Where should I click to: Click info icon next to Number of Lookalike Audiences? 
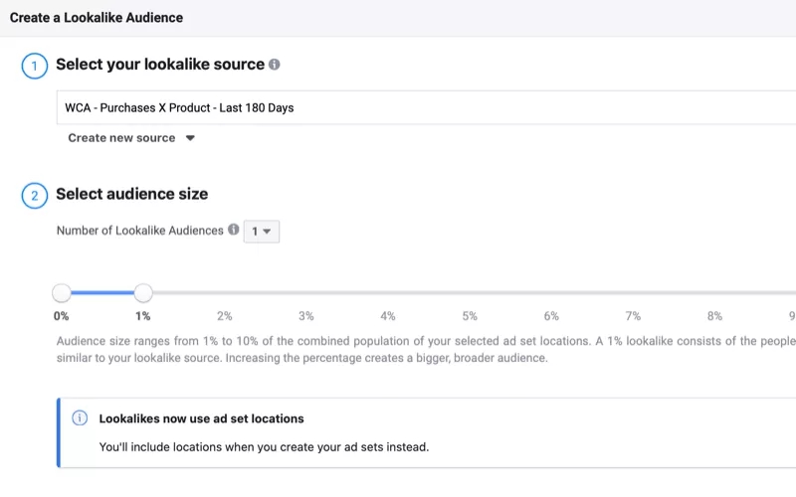click(234, 230)
